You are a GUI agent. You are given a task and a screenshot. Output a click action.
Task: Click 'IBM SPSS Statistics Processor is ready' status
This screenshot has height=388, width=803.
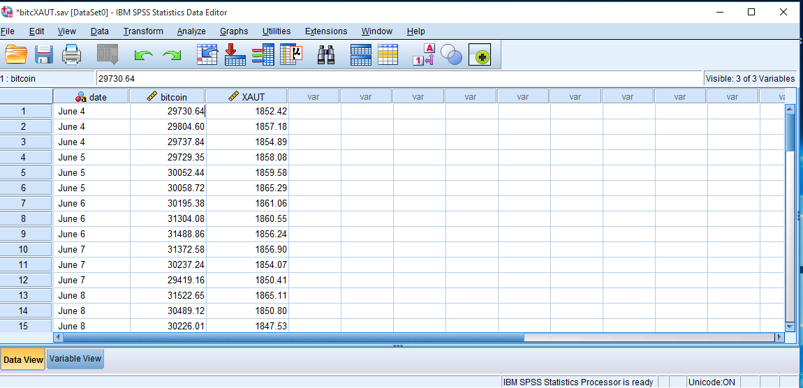578,382
